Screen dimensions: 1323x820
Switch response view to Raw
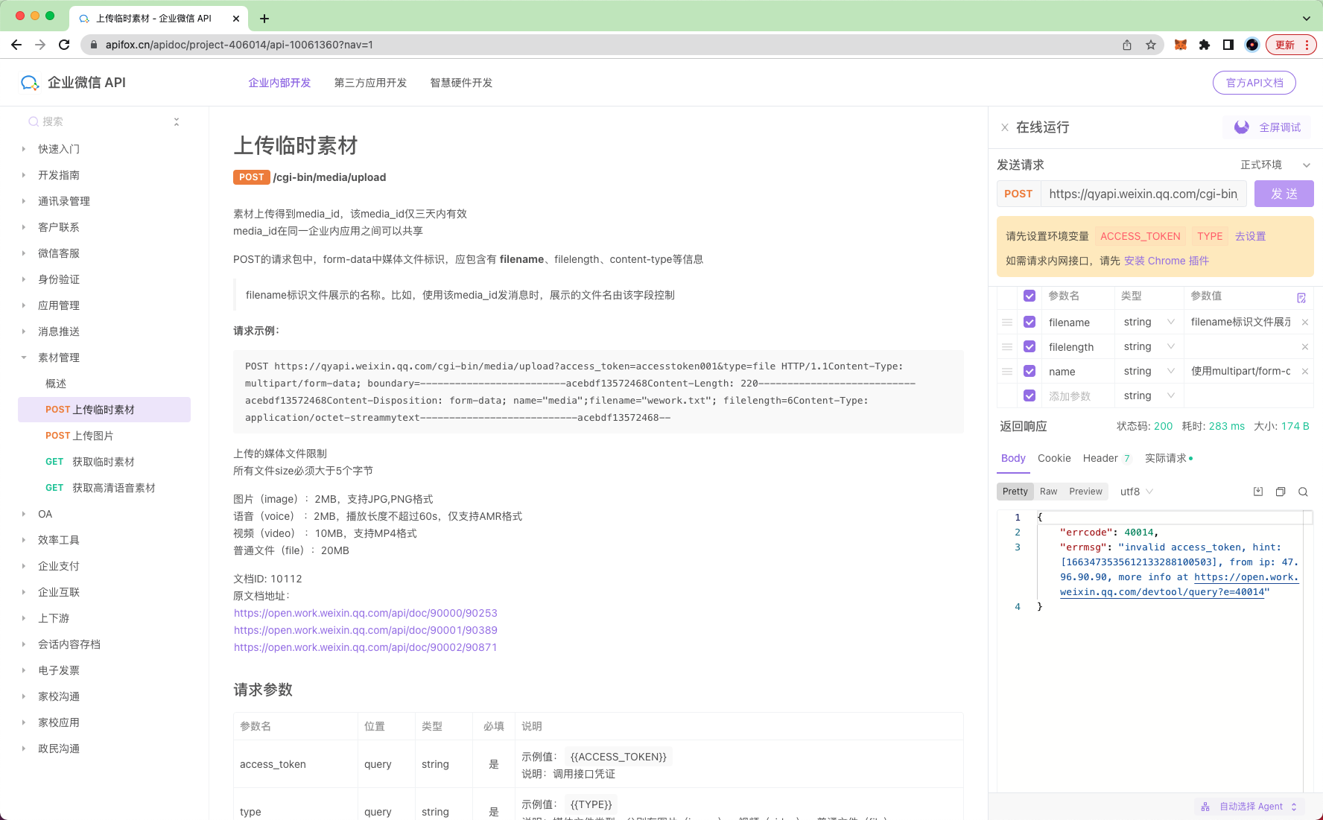click(1049, 492)
